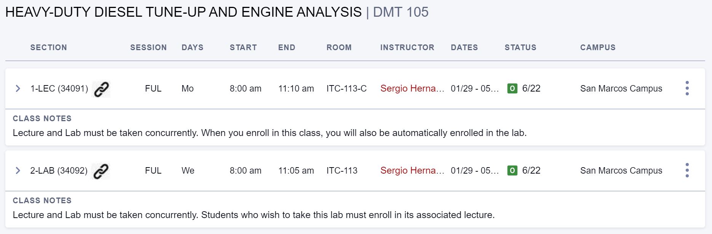Select the 1-LEC (34091) section label
The height and width of the screenshot is (234, 712).
59,89
